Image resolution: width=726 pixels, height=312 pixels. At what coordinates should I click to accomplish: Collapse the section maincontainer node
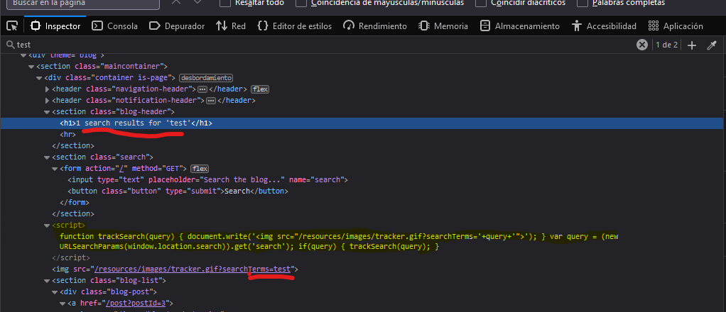click(31, 67)
